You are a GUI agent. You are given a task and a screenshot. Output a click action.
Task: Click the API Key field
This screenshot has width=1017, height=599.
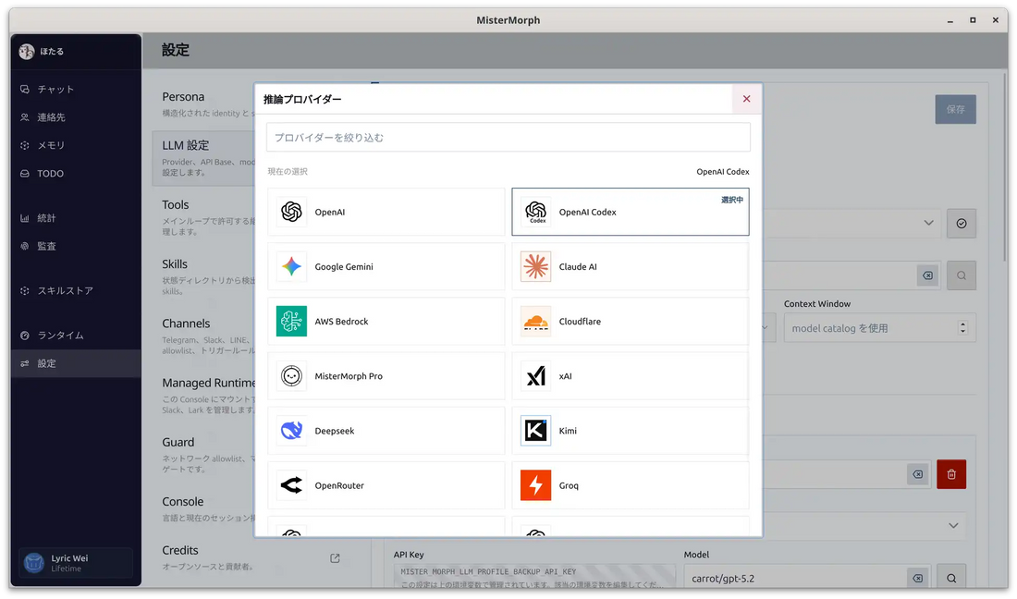(x=533, y=576)
